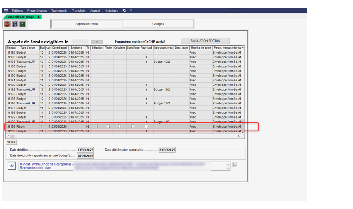
Task: Tick the Circulaire checkbox in Réser. row
Action: click(120, 126)
